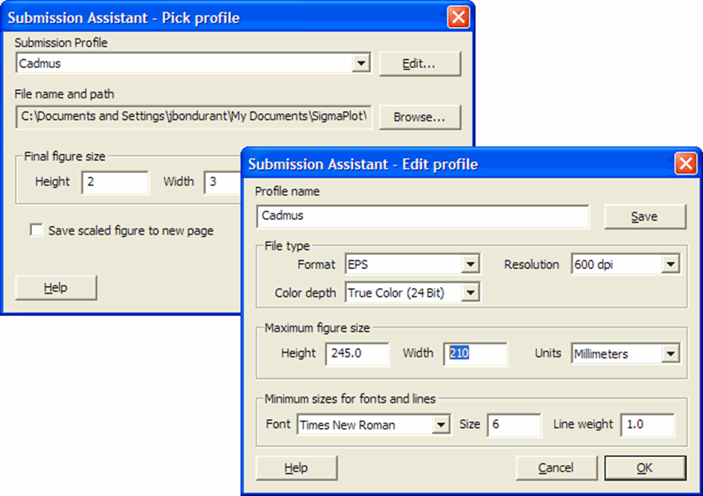Image resolution: width=703 pixels, height=496 pixels.
Task: Cancel the Edit profile dialog
Action: point(556,467)
